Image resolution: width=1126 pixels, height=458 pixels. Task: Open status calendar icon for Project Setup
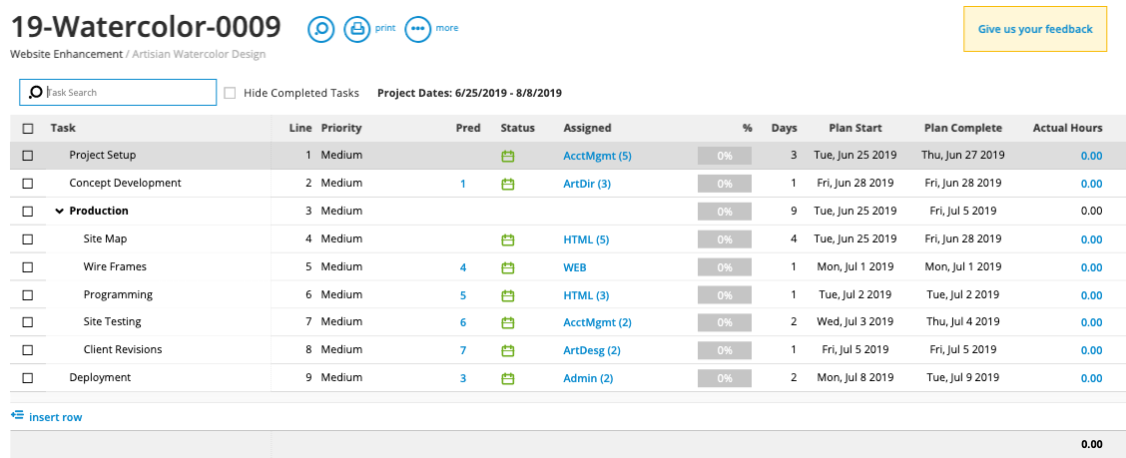[x=508, y=156]
